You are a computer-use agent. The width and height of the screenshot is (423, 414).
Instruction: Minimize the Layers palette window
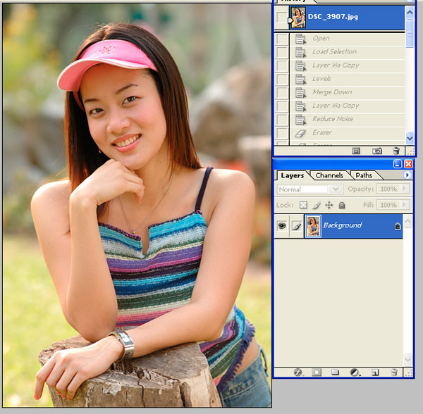click(398, 164)
